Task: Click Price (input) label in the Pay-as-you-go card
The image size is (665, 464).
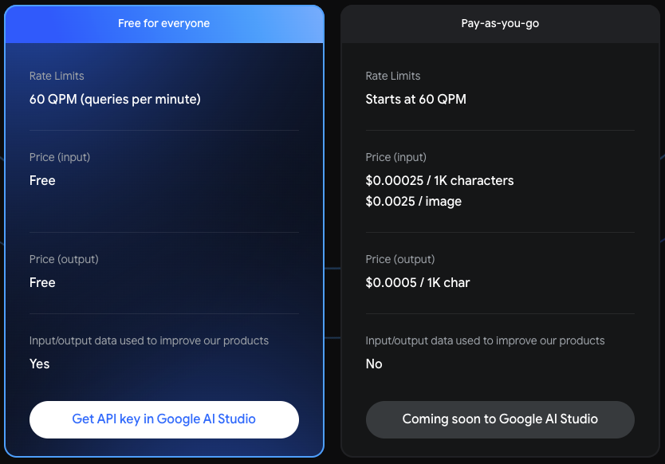Action: 396,158
